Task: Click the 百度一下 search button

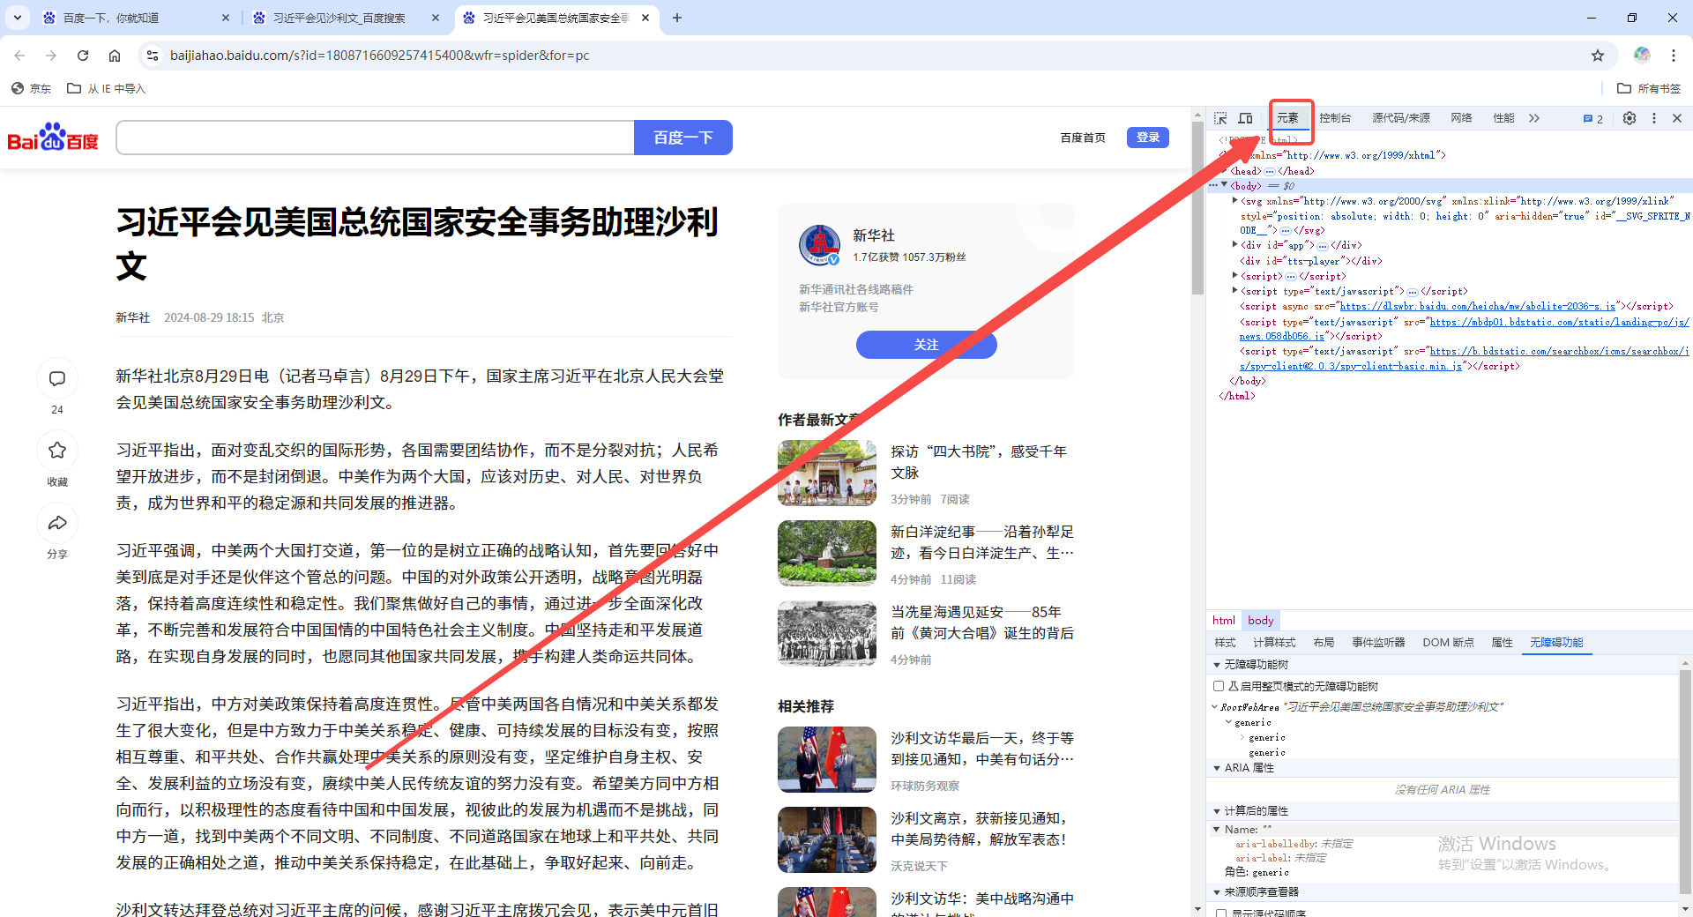Action: tap(682, 138)
